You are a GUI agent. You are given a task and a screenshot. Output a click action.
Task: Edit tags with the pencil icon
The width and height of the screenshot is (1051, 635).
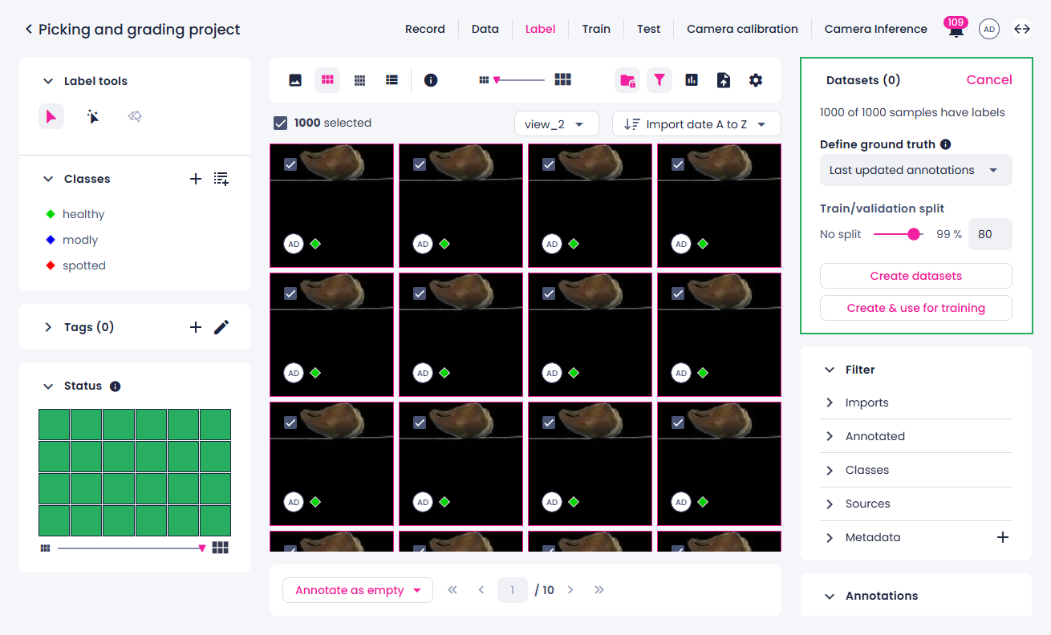(221, 327)
